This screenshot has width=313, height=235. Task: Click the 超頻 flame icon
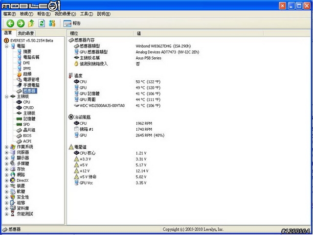click(x=19, y=74)
